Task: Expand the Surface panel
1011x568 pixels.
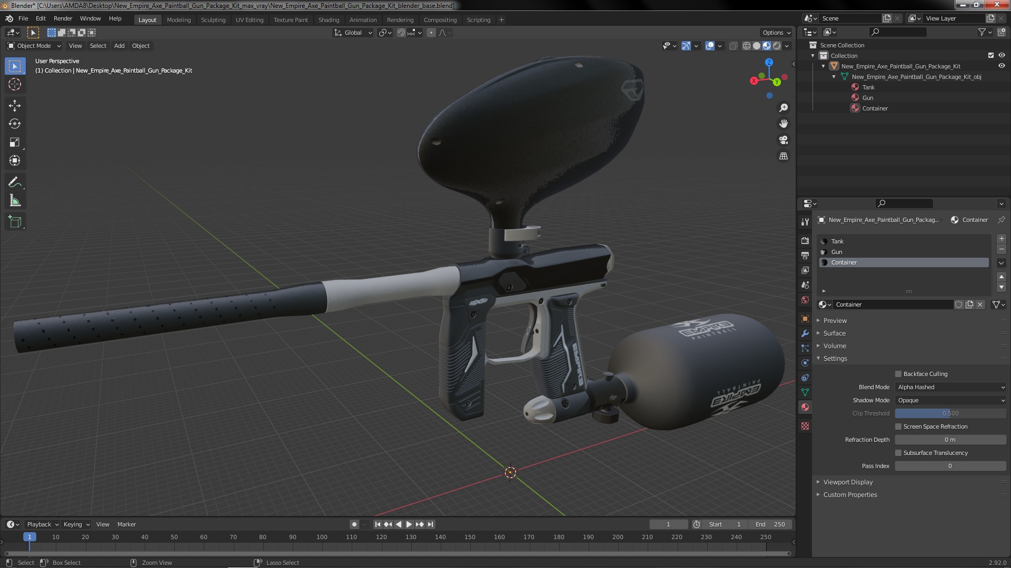Action: (834, 333)
